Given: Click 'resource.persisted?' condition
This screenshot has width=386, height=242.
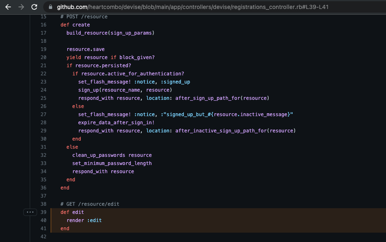Looking at the screenshot, I should [x=103, y=66].
